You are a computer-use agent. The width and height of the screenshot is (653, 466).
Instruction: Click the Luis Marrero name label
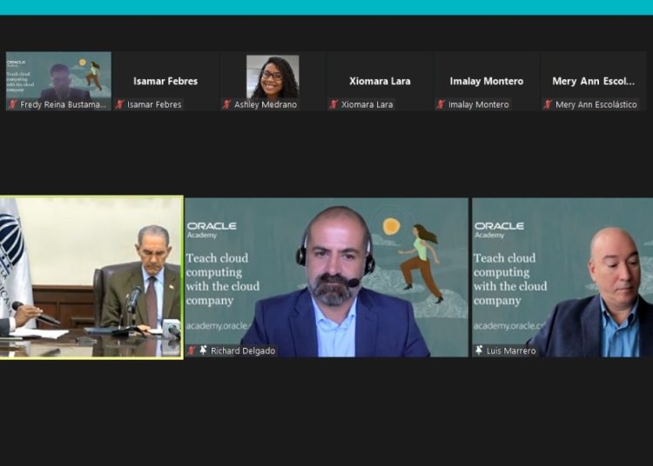click(511, 350)
